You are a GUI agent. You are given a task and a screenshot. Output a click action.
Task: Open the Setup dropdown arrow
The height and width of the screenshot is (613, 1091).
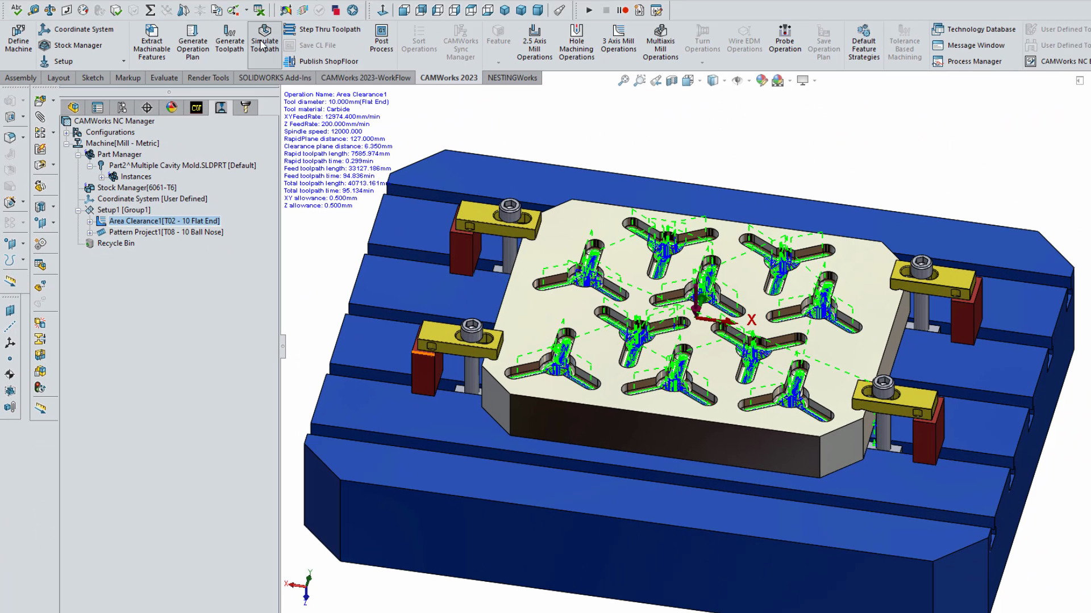click(x=123, y=61)
